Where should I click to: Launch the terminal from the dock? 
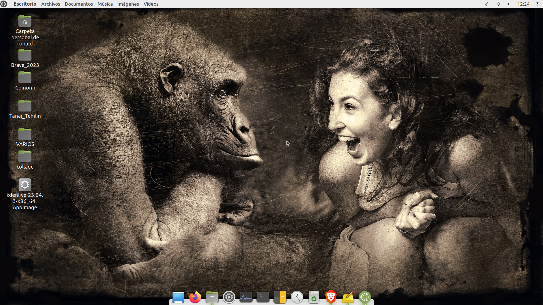coord(263,297)
